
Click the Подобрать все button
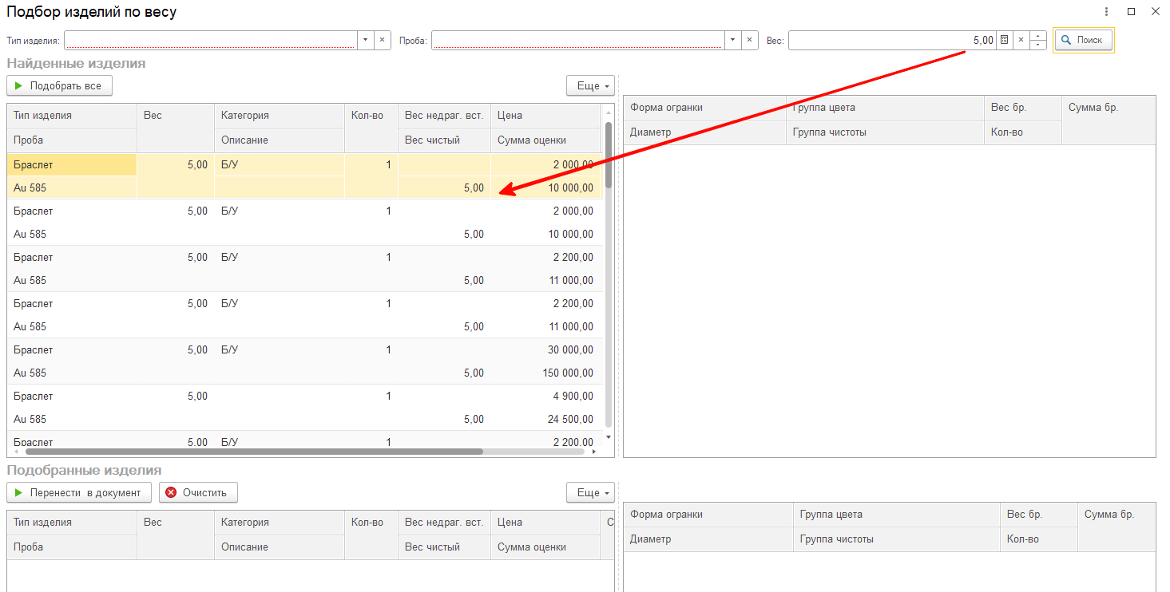(59, 85)
